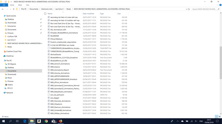
Task: Show hidden system tray icons chevron
Action: click(x=178, y=121)
